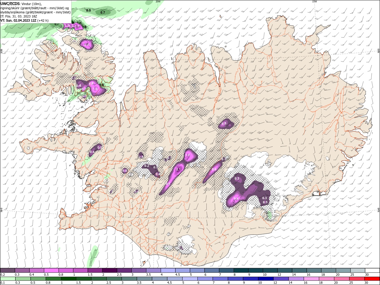Pick the rain legend swatch labeled 2.5
Viewport: 380px width, 285px height.
114,279
